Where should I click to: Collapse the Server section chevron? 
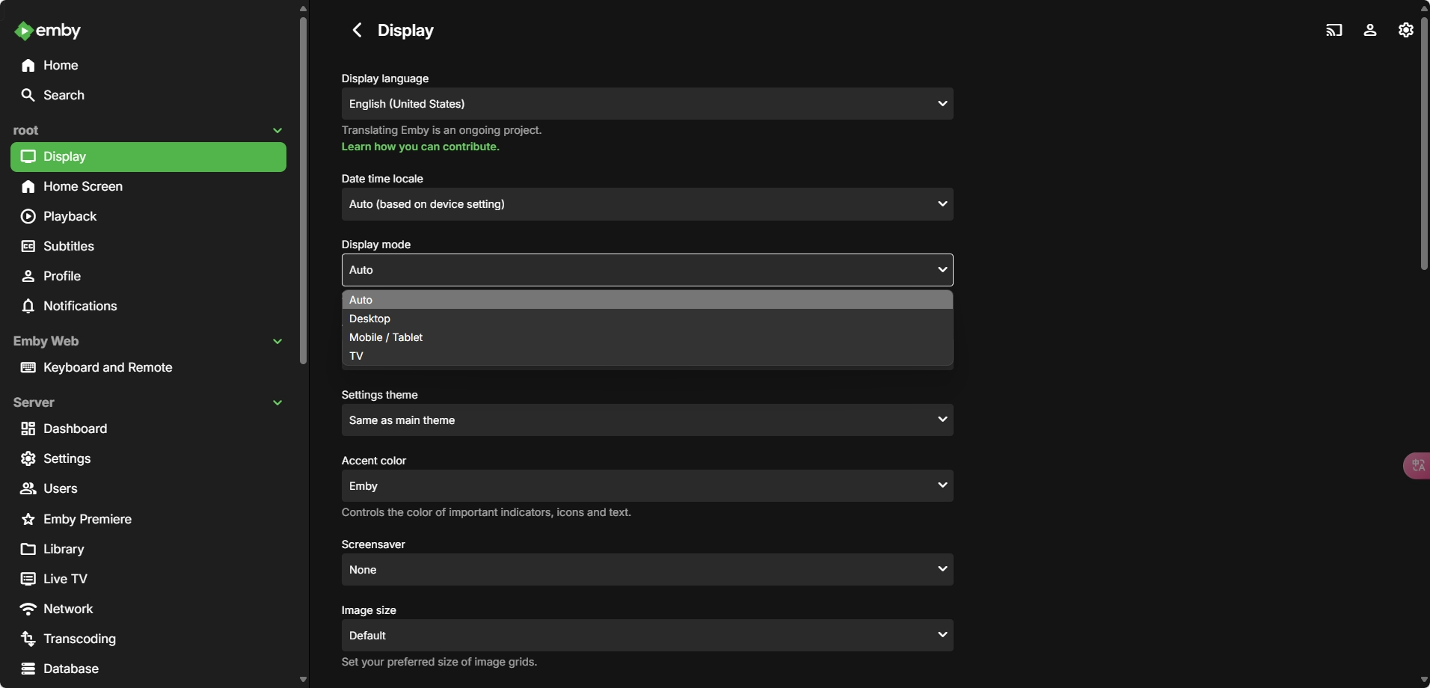[x=277, y=403]
